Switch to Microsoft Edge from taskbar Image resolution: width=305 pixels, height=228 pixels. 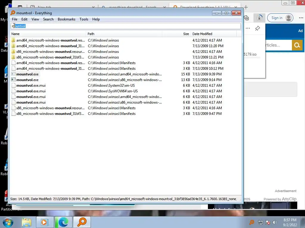63,222
